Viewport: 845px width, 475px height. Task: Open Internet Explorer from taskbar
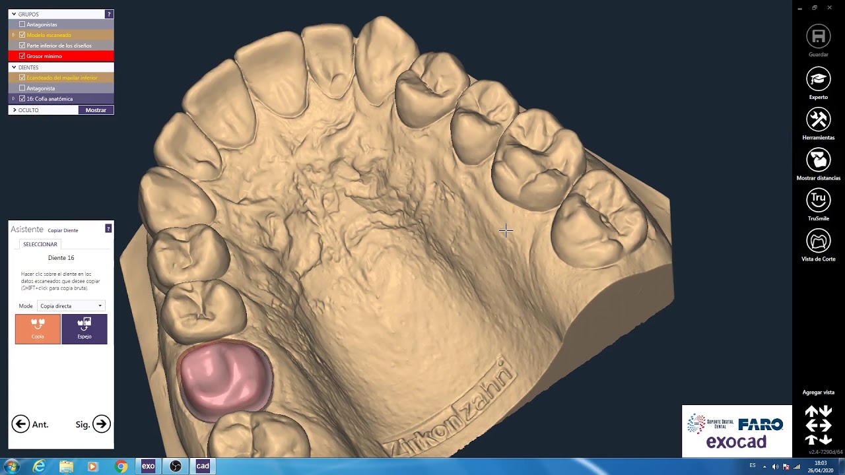[x=40, y=466]
